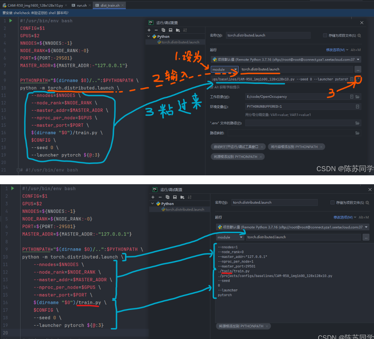Viewport: 374px width, 339px height.
Task: Toggle 存储为项目文件 checkbox in upper dialog
Action: point(325,35)
